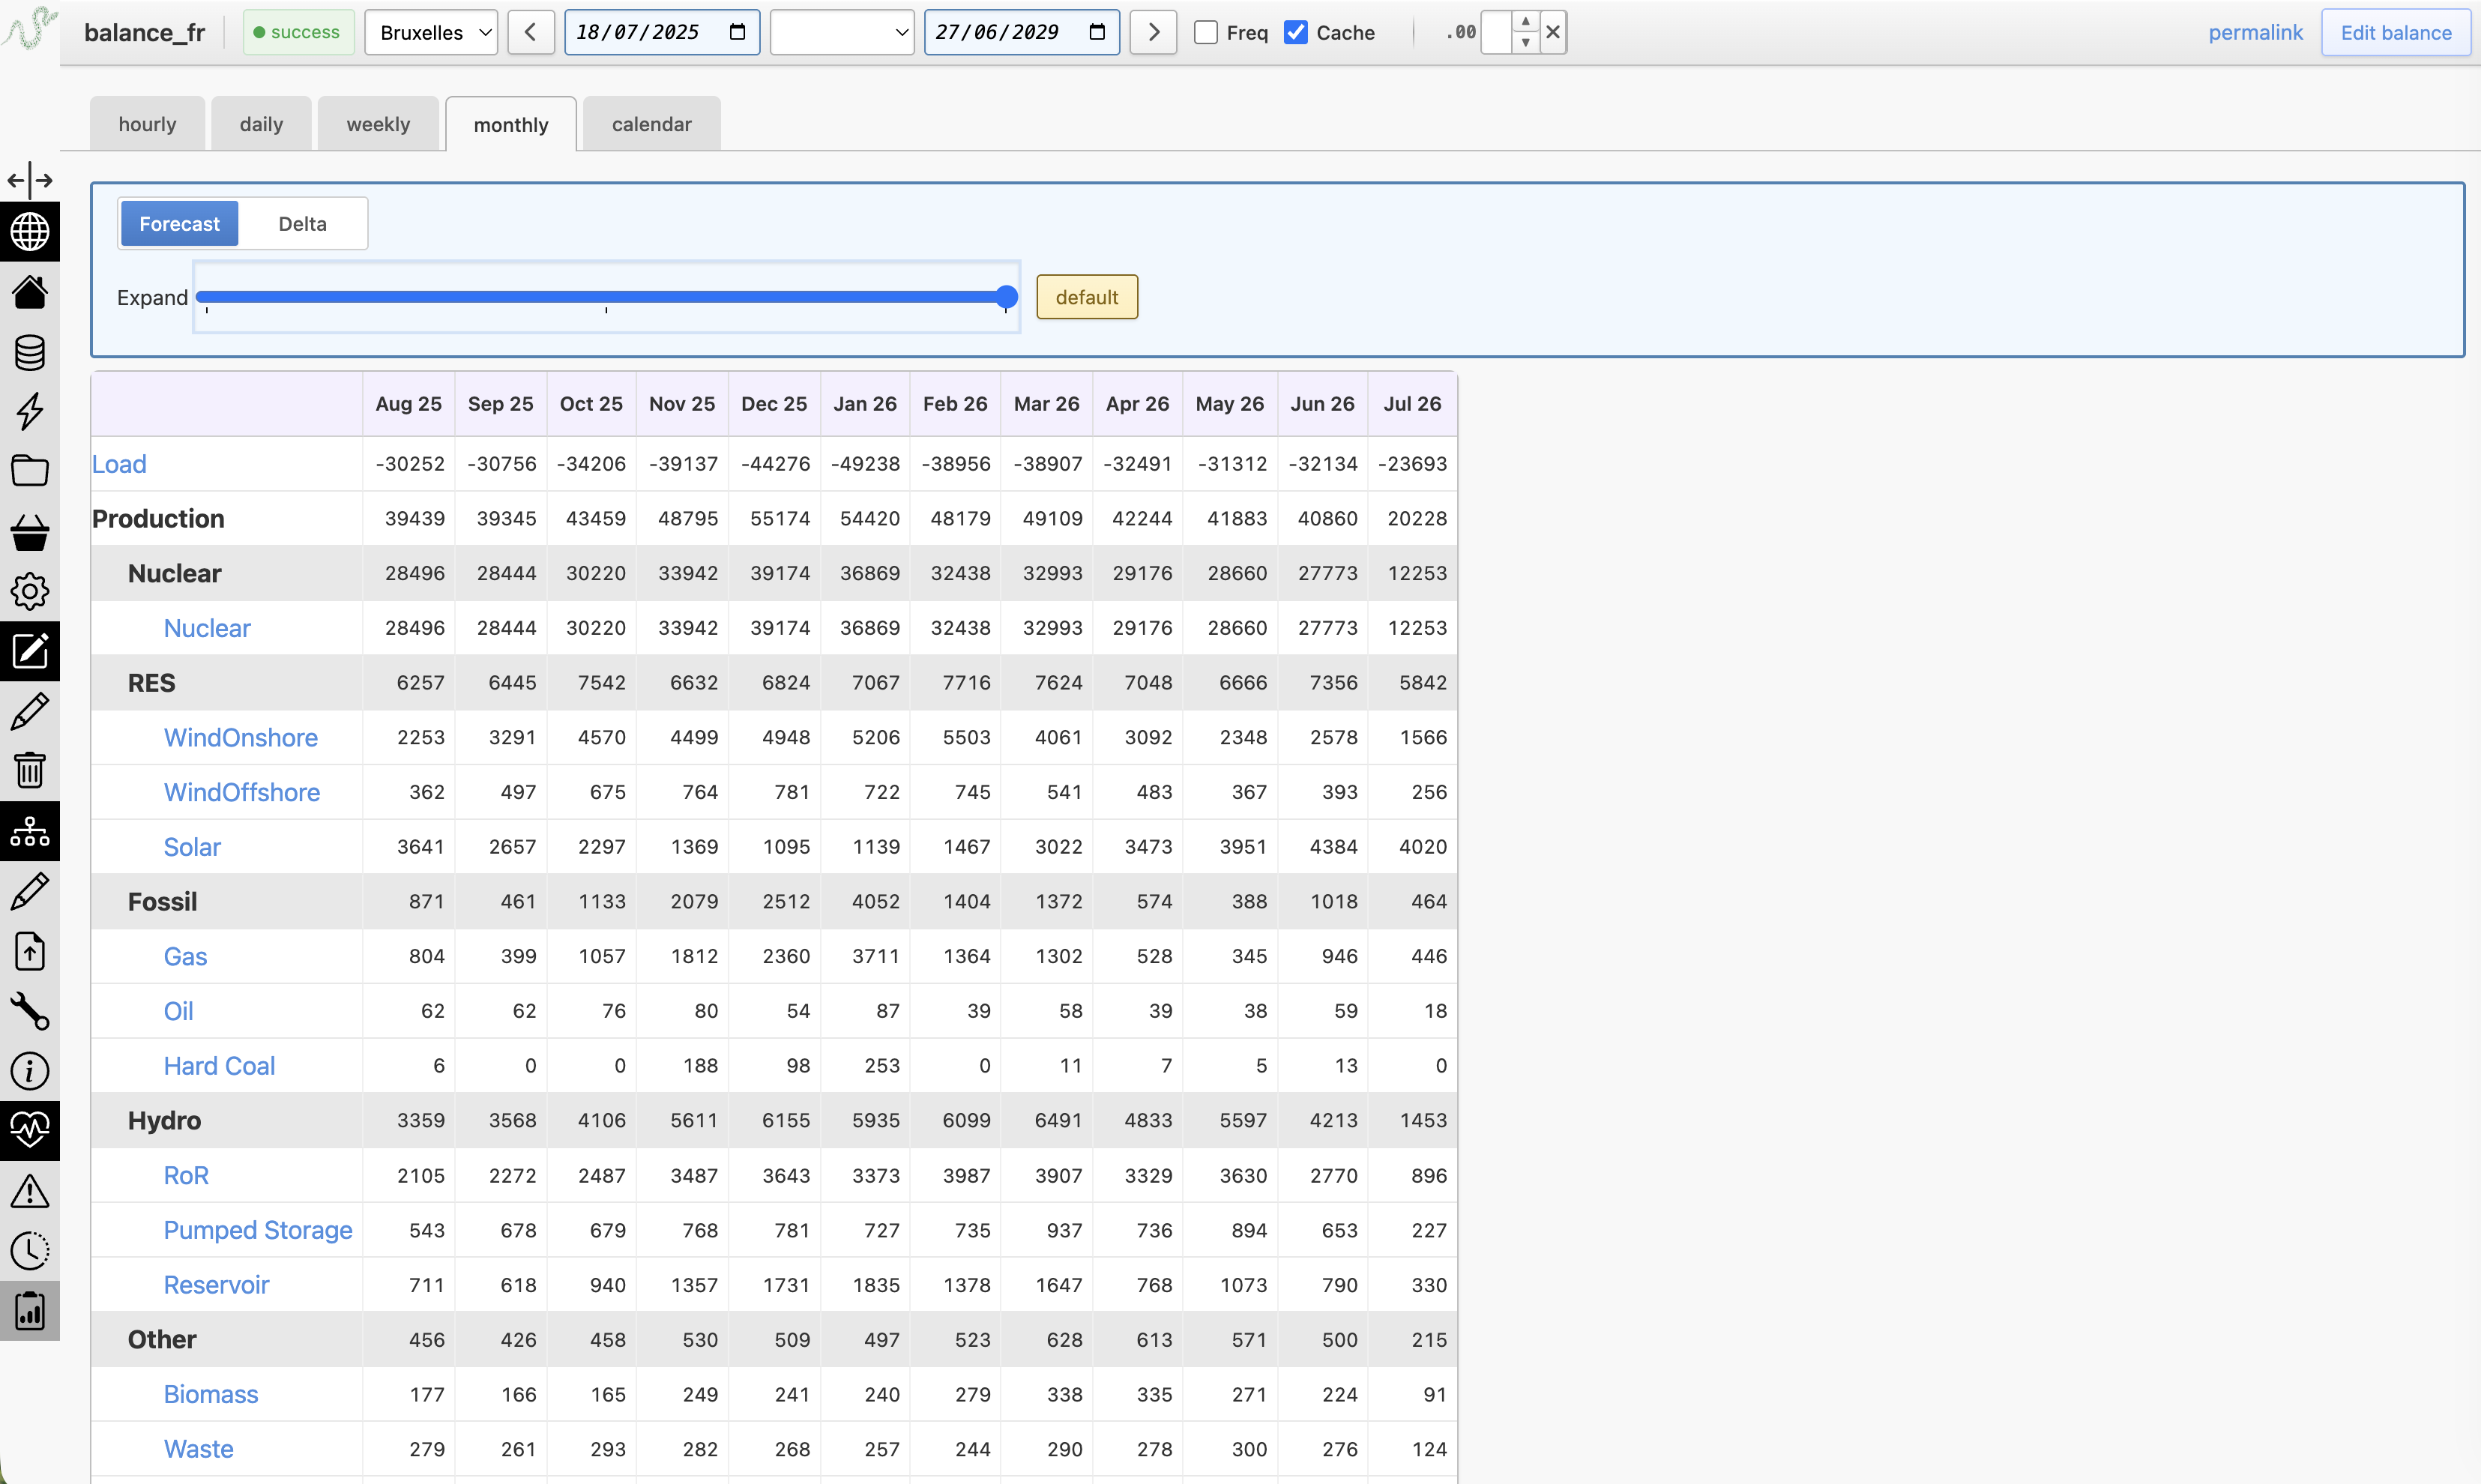Decrease decimal precision stepper down arrow
The height and width of the screenshot is (1484, 2481).
1525,43
